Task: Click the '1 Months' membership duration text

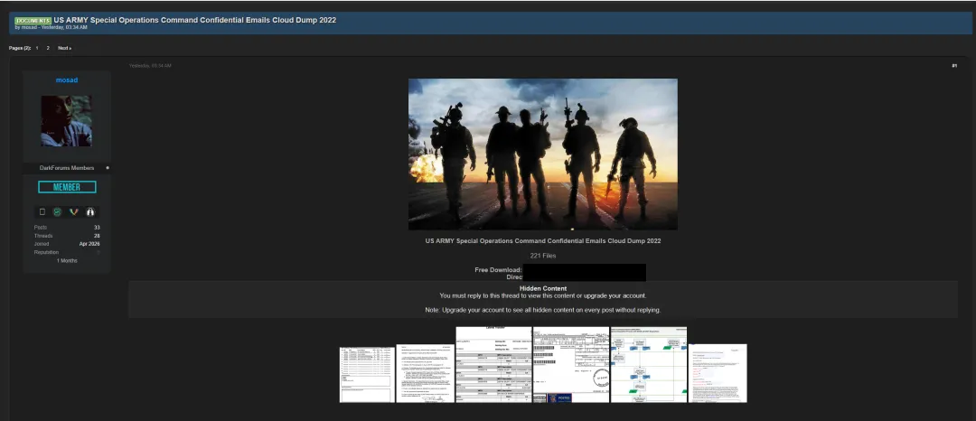Action: (x=67, y=260)
